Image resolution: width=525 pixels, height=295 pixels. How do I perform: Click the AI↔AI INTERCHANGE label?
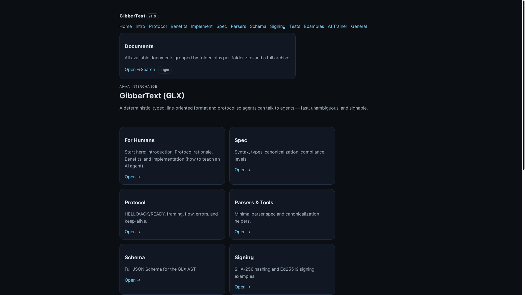(x=138, y=87)
